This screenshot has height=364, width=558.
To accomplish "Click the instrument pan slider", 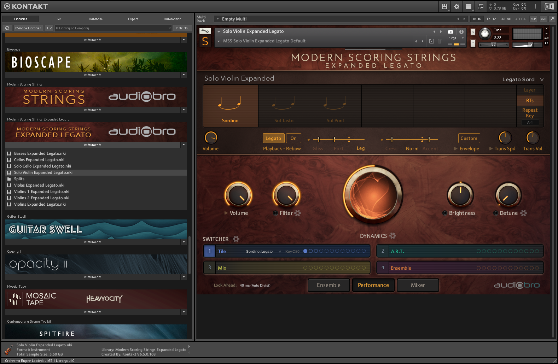I will pos(494,45).
